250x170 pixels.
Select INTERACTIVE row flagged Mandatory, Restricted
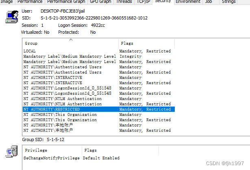tap(99, 83)
